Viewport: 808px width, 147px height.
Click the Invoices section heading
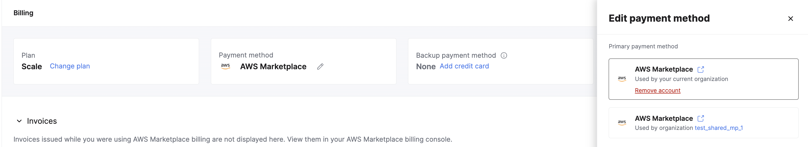42,121
